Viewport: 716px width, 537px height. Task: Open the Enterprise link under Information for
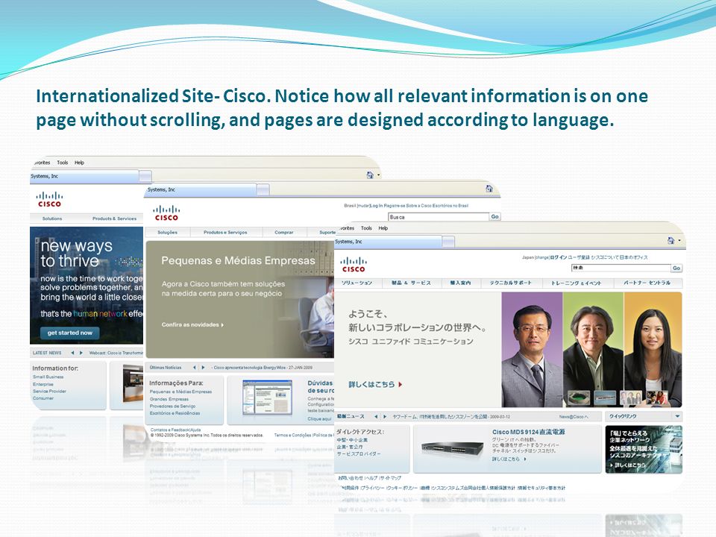[43, 385]
